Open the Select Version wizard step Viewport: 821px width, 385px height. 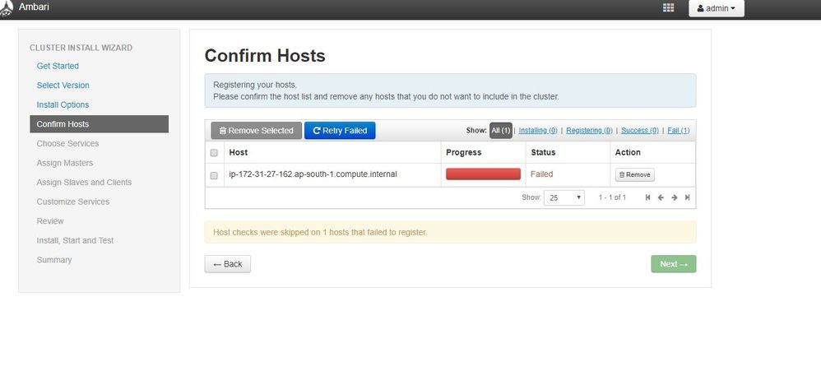click(63, 86)
